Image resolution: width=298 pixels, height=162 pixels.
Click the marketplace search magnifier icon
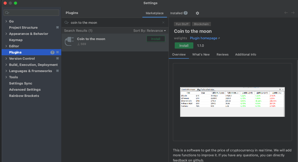(x=66, y=22)
